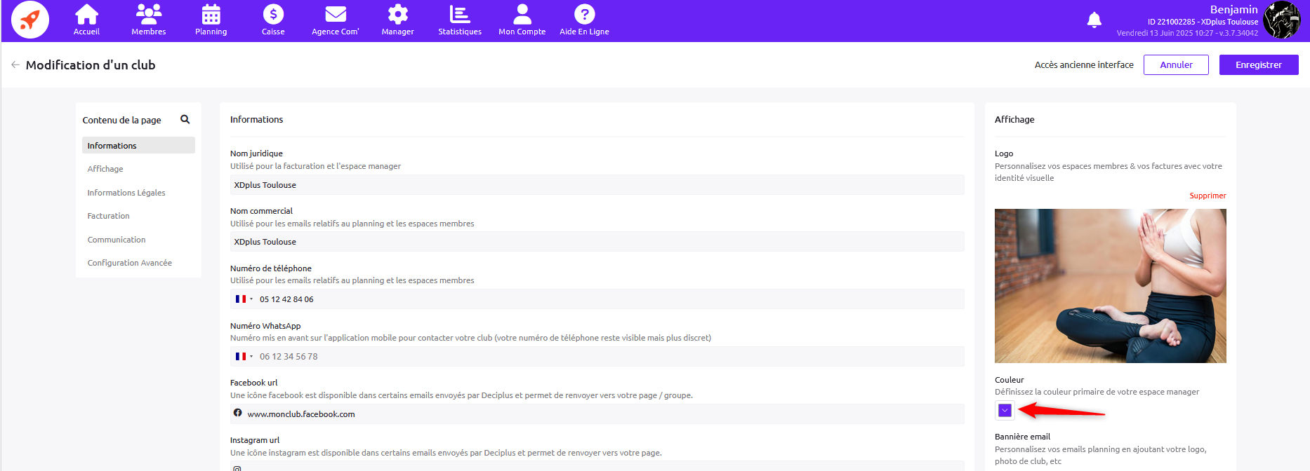Click the ID 221002285 - XDplus Toulouse text
Viewport: 1310px width, 471px height.
1203,22
